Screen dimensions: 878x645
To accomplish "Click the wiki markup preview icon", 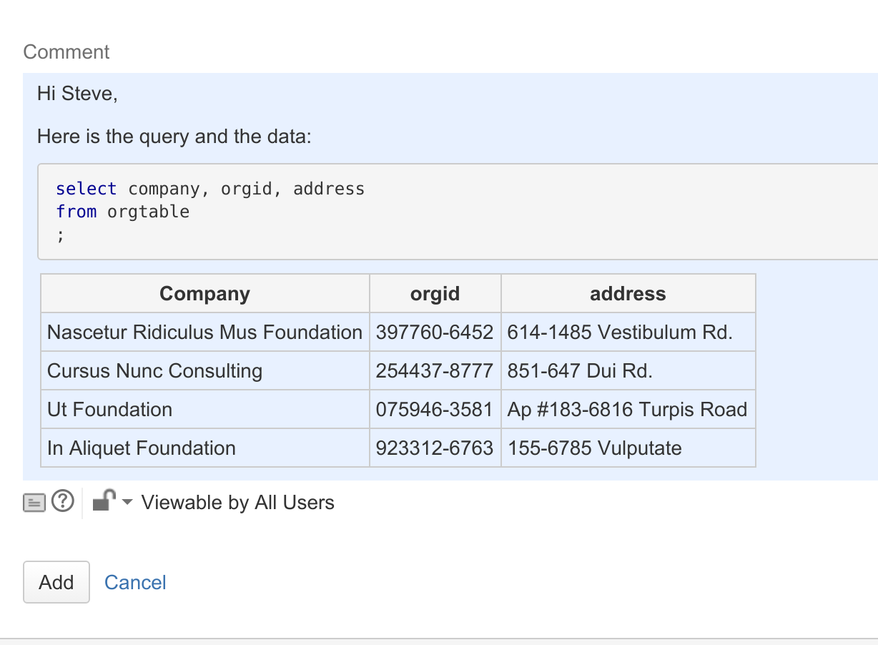I will [x=34, y=503].
